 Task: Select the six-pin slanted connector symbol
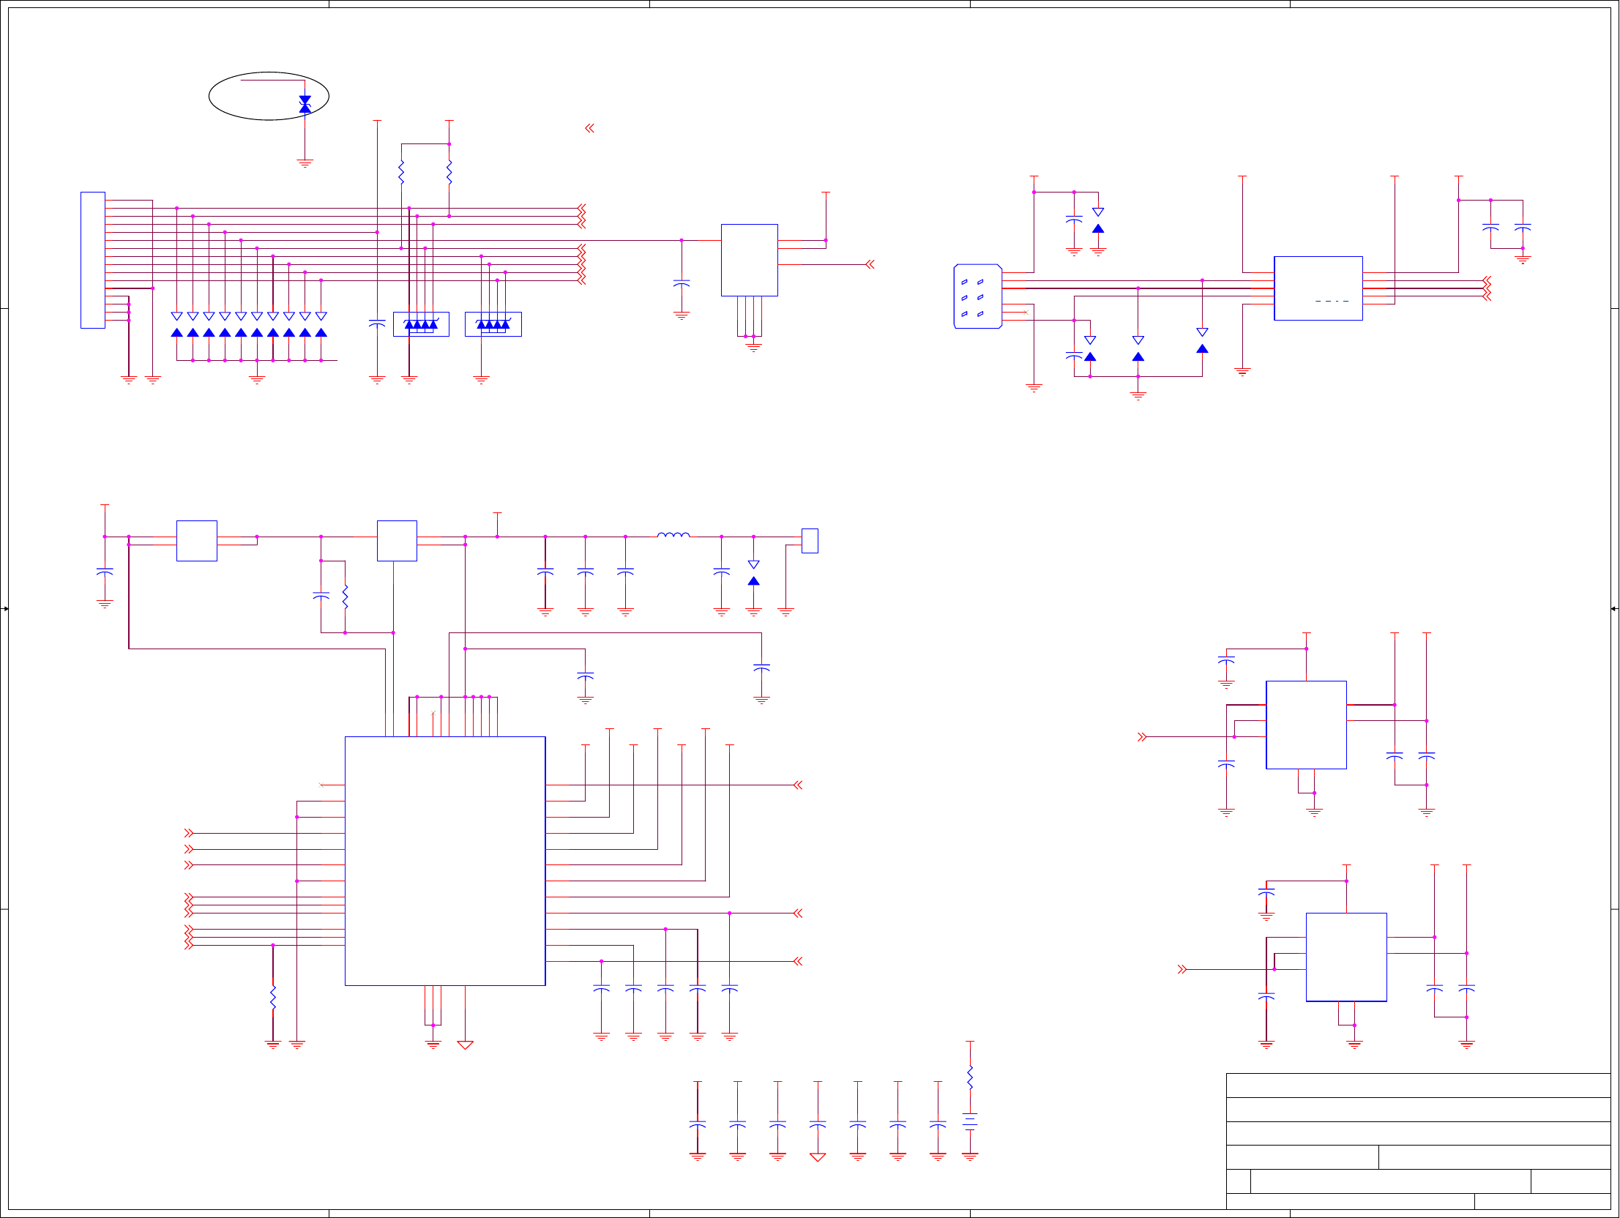coord(978,296)
